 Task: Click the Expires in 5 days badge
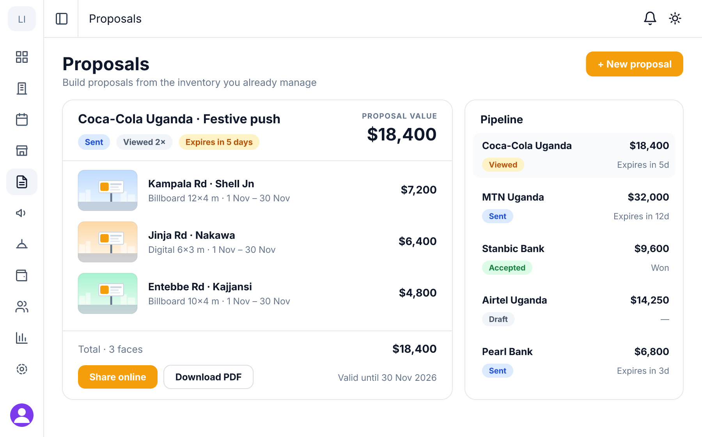[x=219, y=142]
